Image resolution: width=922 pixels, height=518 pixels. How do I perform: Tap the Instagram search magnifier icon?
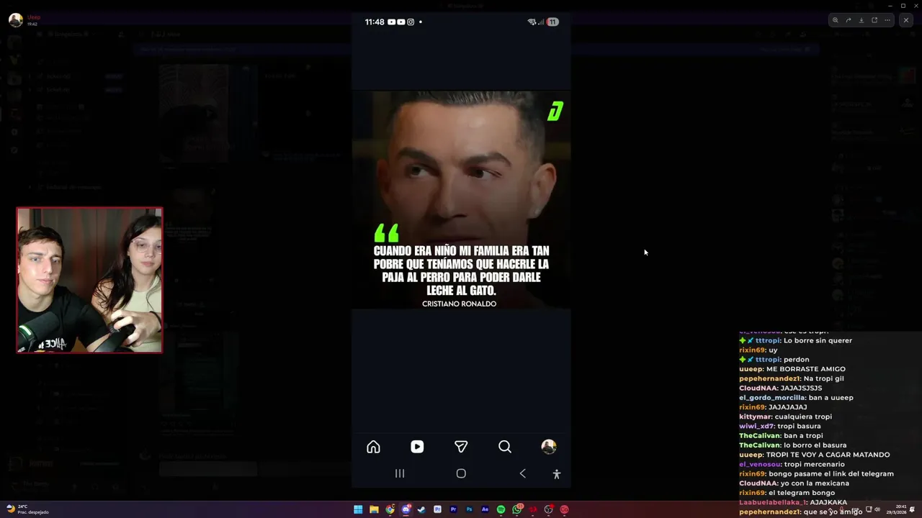505,447
